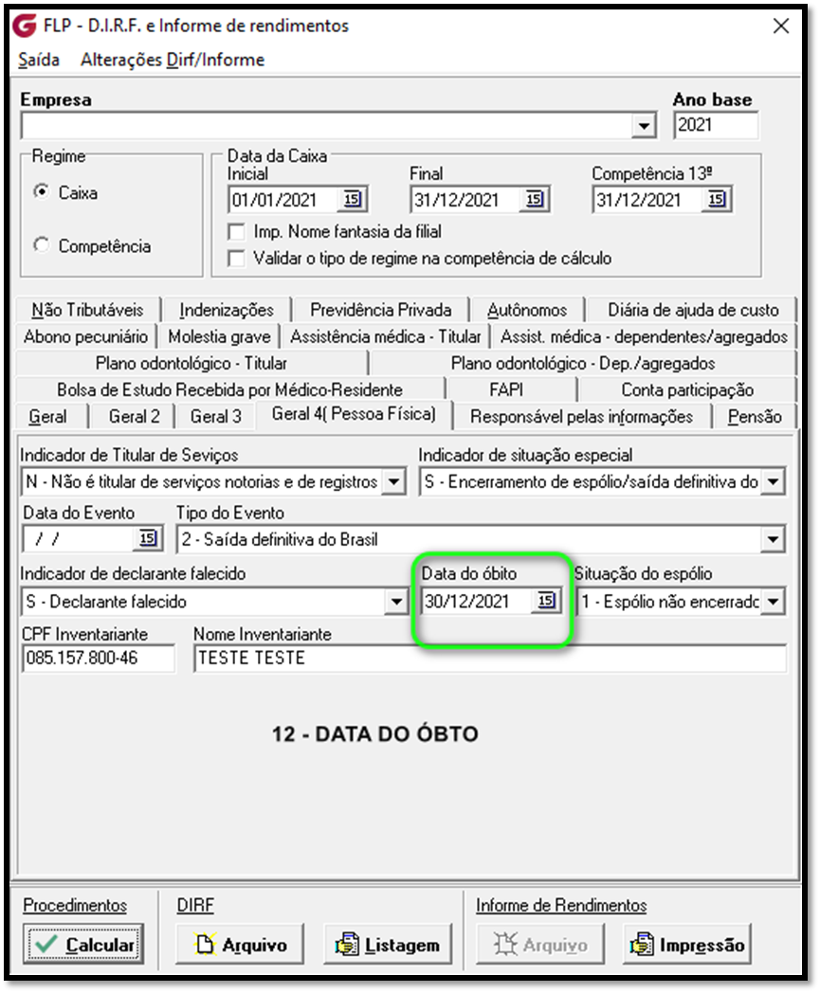Click the FLP application logo icon

pyautogui.click(x=24, y=26)
